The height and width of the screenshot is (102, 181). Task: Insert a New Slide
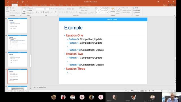24,10
